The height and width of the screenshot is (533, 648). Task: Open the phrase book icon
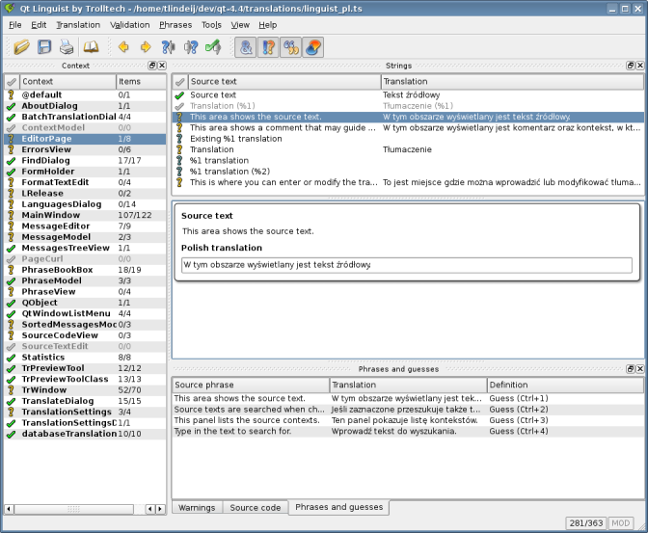91,46
